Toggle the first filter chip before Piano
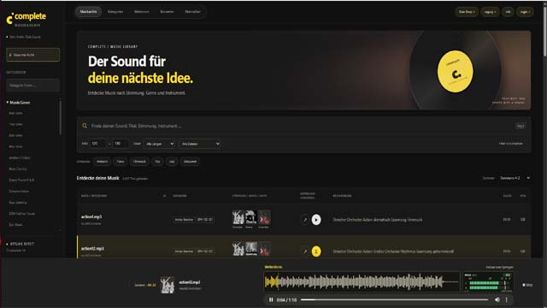Image resolution: width=547 pixels, height=308 pixels. click(103, 162)
